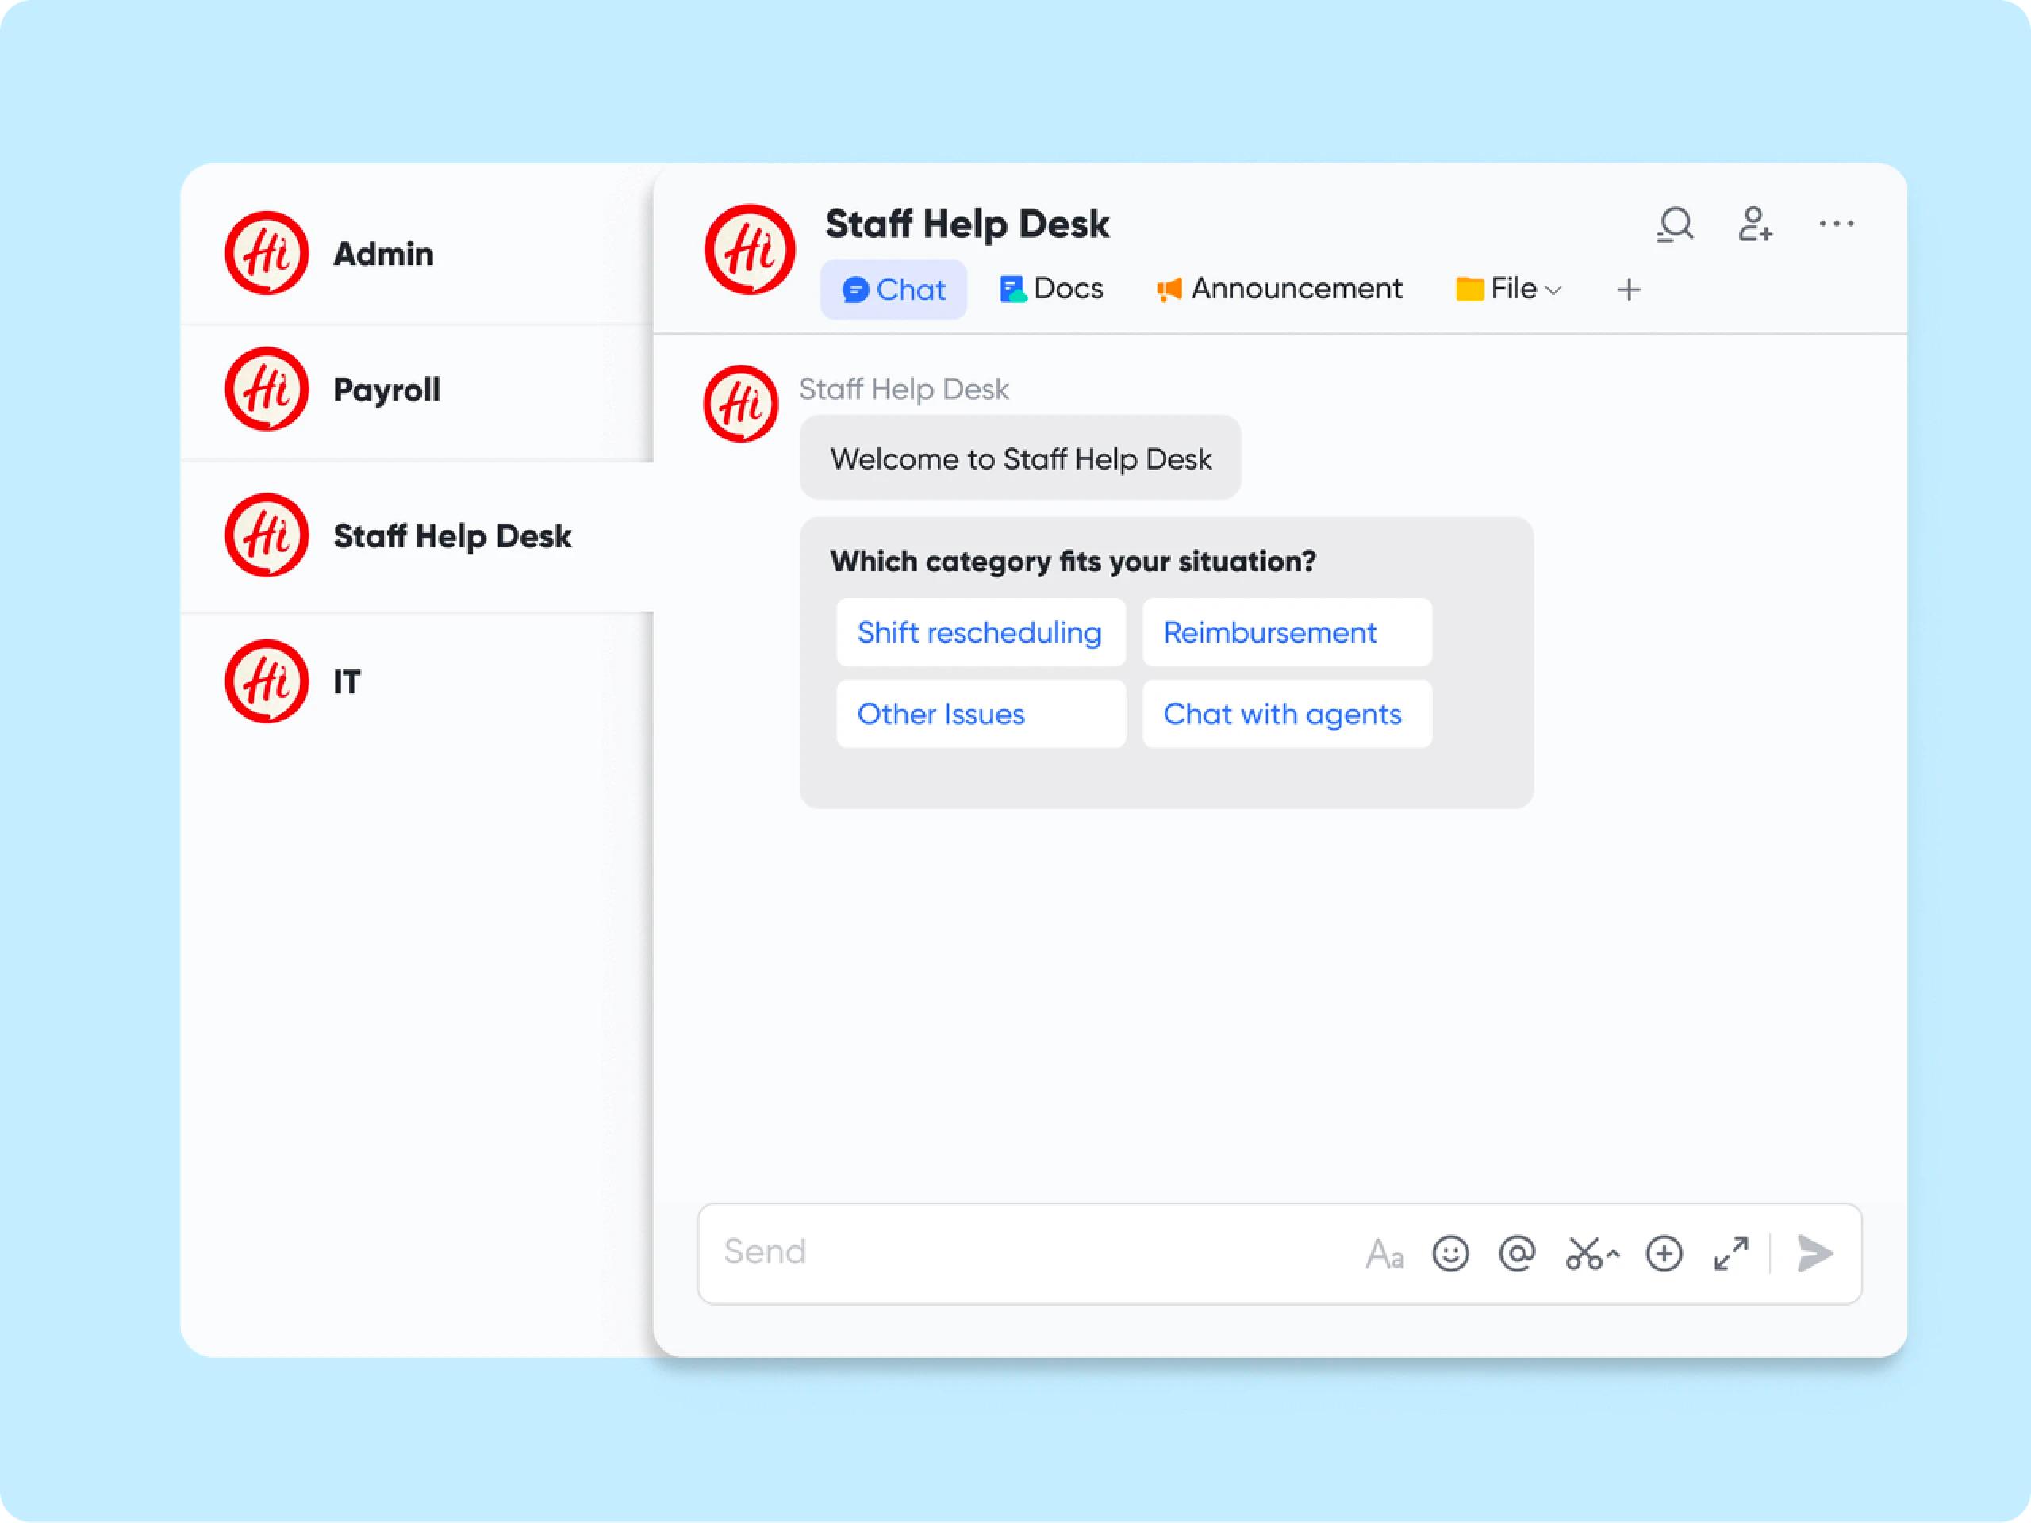Screen dimensions: 2031x1523
Task: Open the emoji picker
Action: pos(1449,1254)
